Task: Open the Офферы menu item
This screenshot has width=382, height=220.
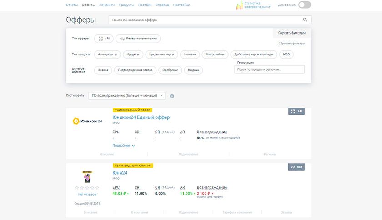Action: [88, 5]
